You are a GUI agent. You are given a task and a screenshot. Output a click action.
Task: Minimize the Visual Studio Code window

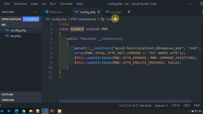pyautogui.click(x=190, y=4)
